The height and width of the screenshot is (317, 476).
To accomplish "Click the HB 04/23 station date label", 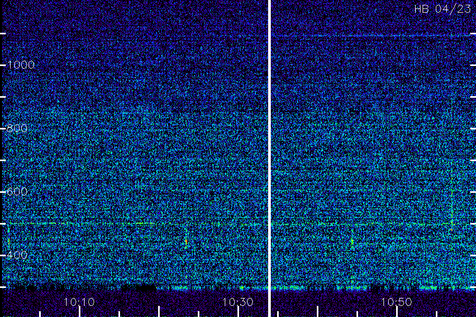I will point(442,9).
